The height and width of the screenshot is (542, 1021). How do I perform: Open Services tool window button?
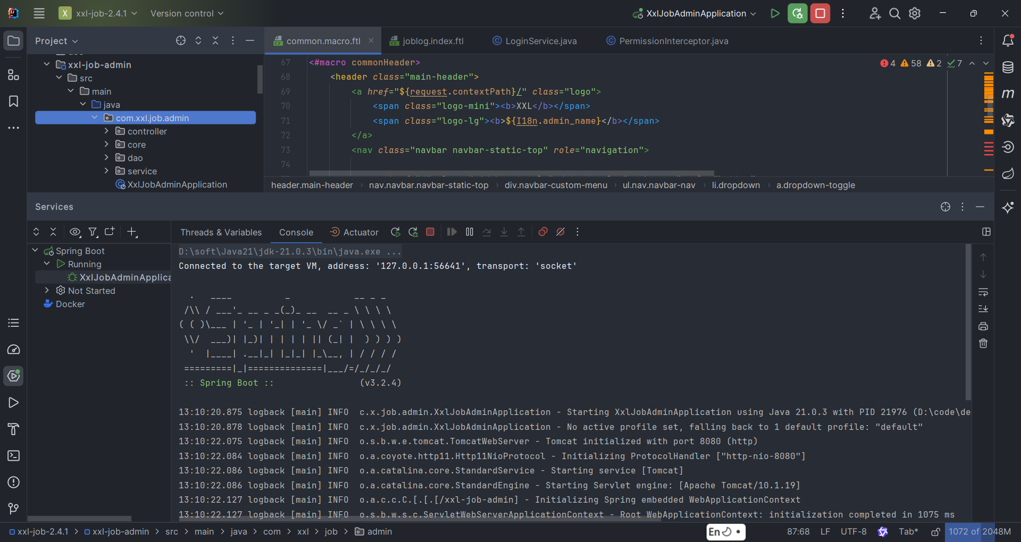[14, 376]
